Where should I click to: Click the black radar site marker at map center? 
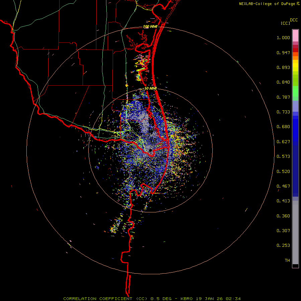(x=150, y=150)
